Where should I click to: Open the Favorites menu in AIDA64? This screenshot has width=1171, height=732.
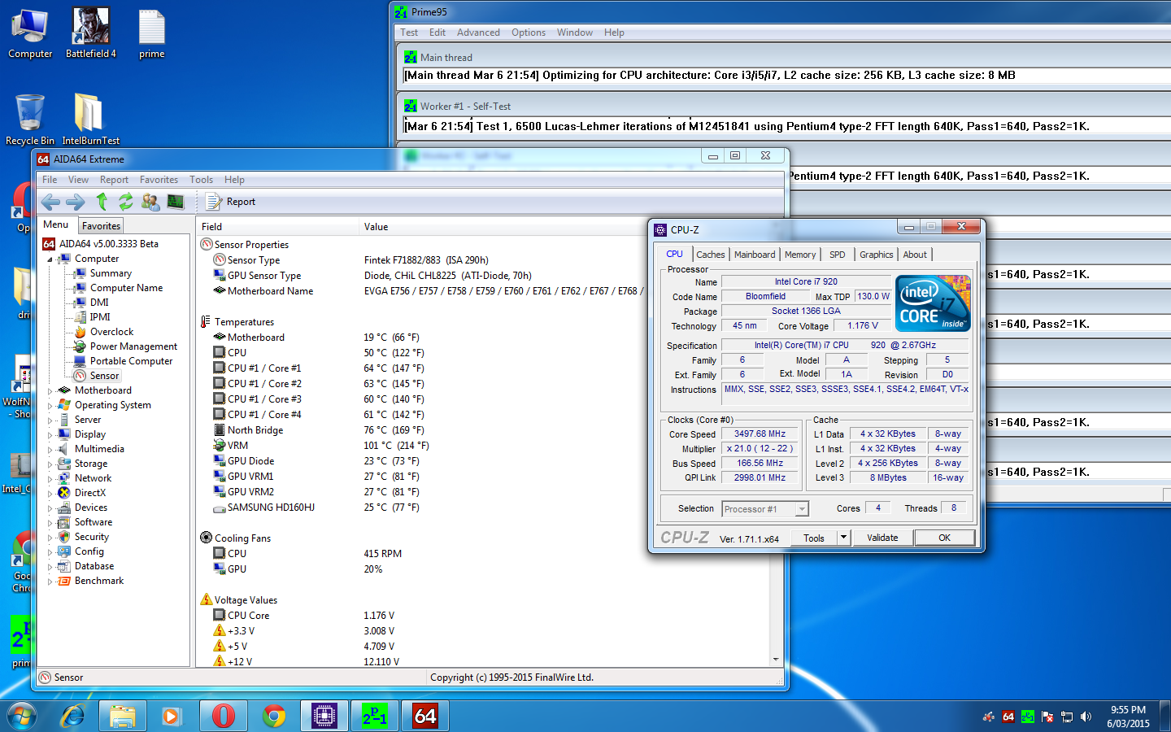[x=159, y=180]
